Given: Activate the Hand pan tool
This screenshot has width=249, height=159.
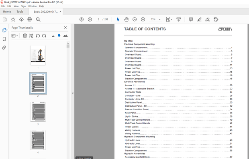Looking at the screenshot, I should point(126,20).
